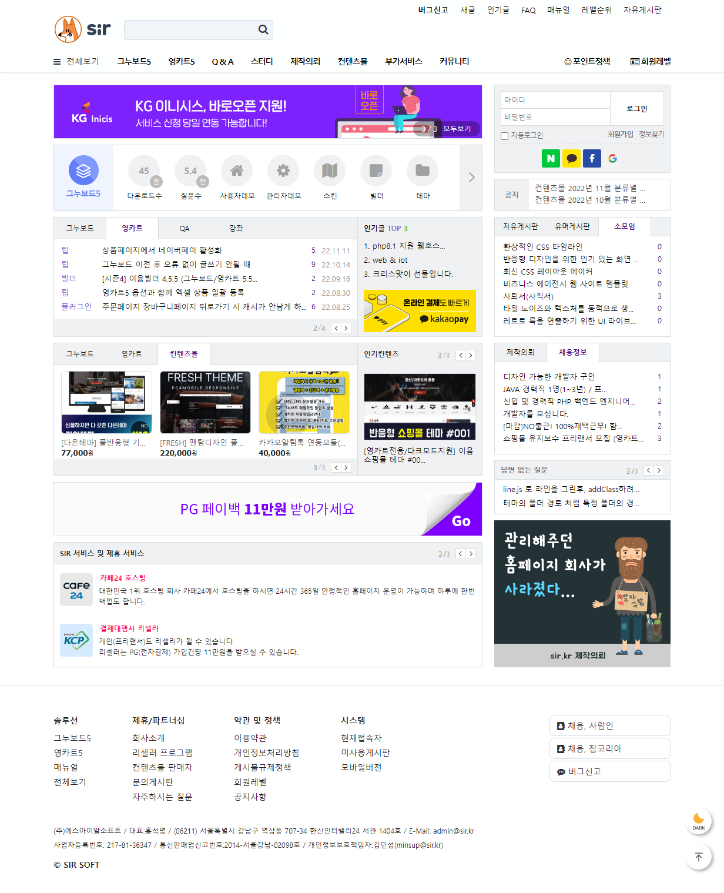Toggle DARK mode moon button
Viewport: 724px width, 893px height.
(699, 821)
